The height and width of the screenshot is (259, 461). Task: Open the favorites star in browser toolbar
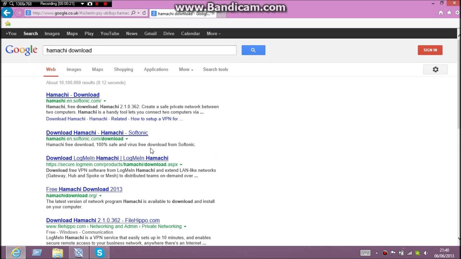pyautogui.click(x=449, y=13)
